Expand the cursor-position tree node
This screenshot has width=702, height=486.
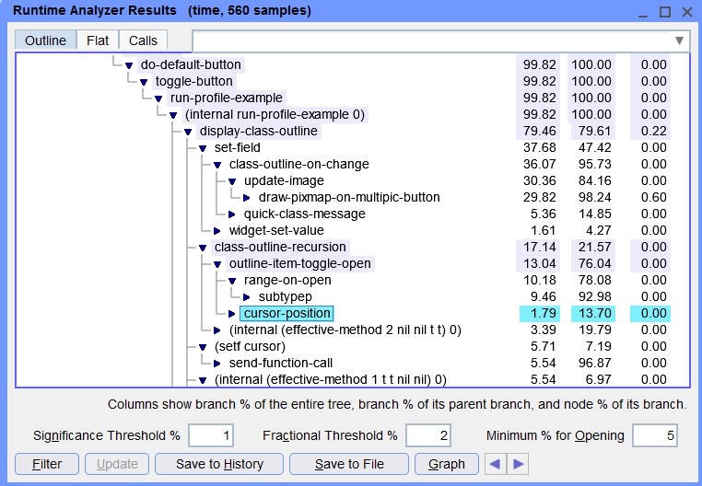coord(232,314)
